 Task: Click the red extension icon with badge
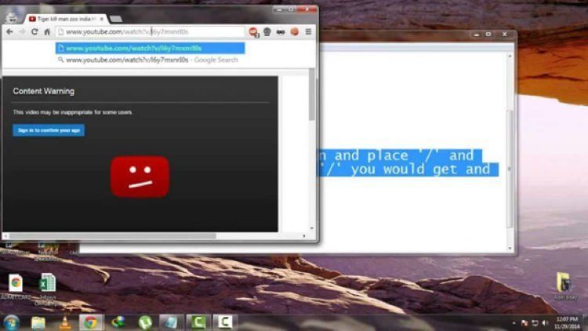click(254, 32)
